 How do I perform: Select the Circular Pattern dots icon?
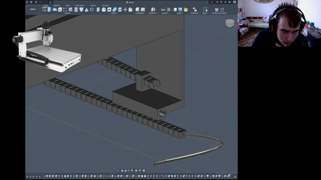tap(92, 9)
